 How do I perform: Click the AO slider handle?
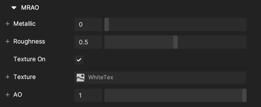[244, 95]
